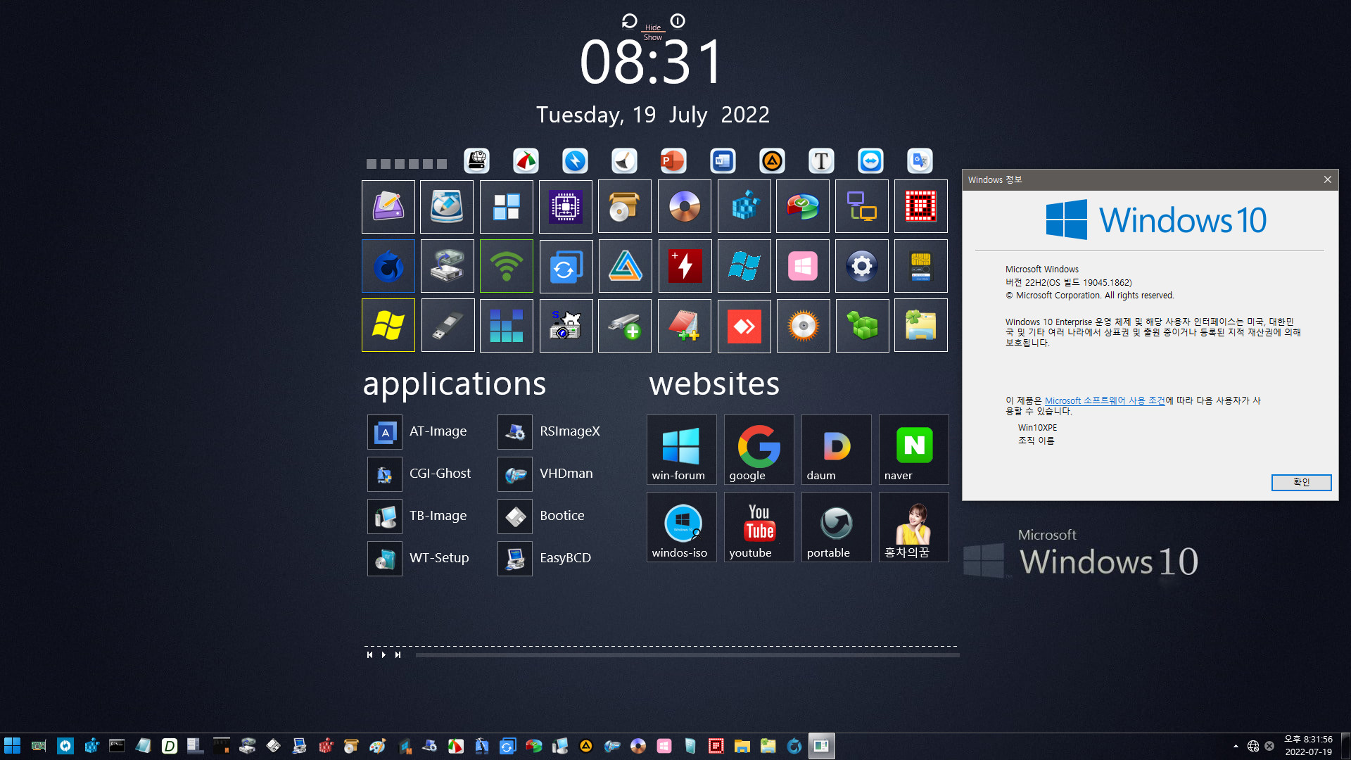
Task: Open the youtube website tile
Action: (x=759, y=527)
